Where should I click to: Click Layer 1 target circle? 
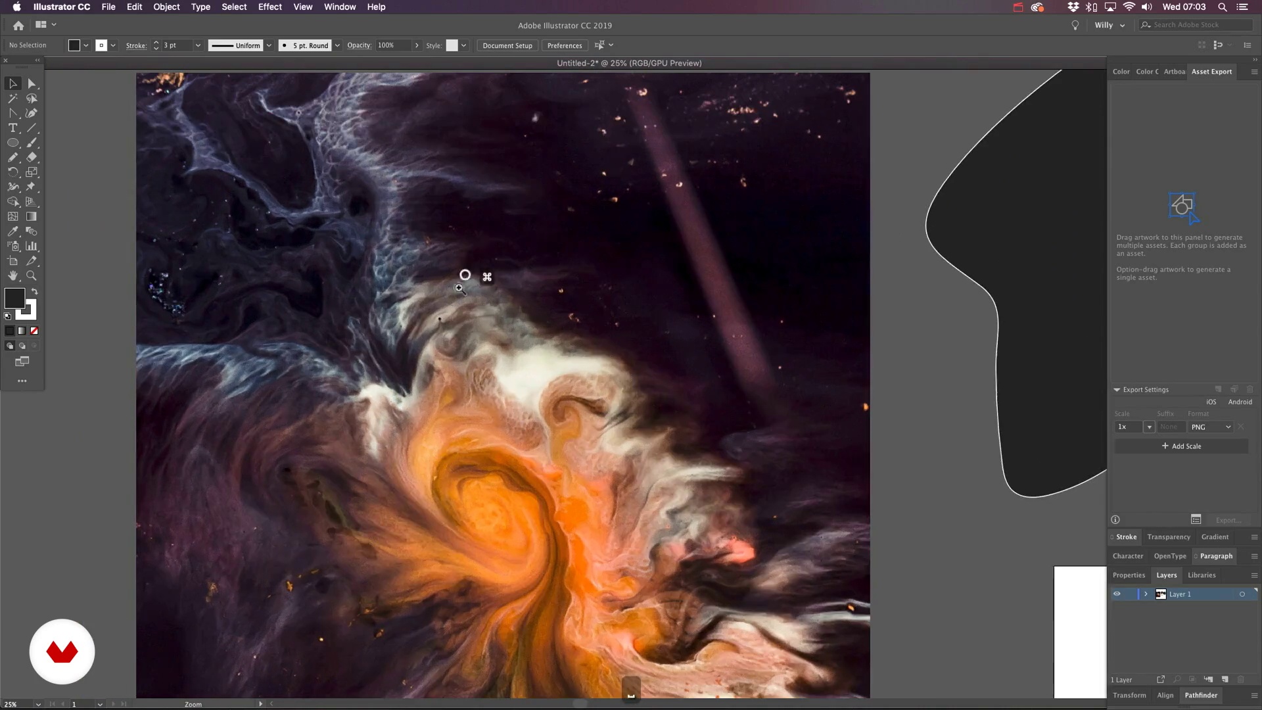point(1242,594)
